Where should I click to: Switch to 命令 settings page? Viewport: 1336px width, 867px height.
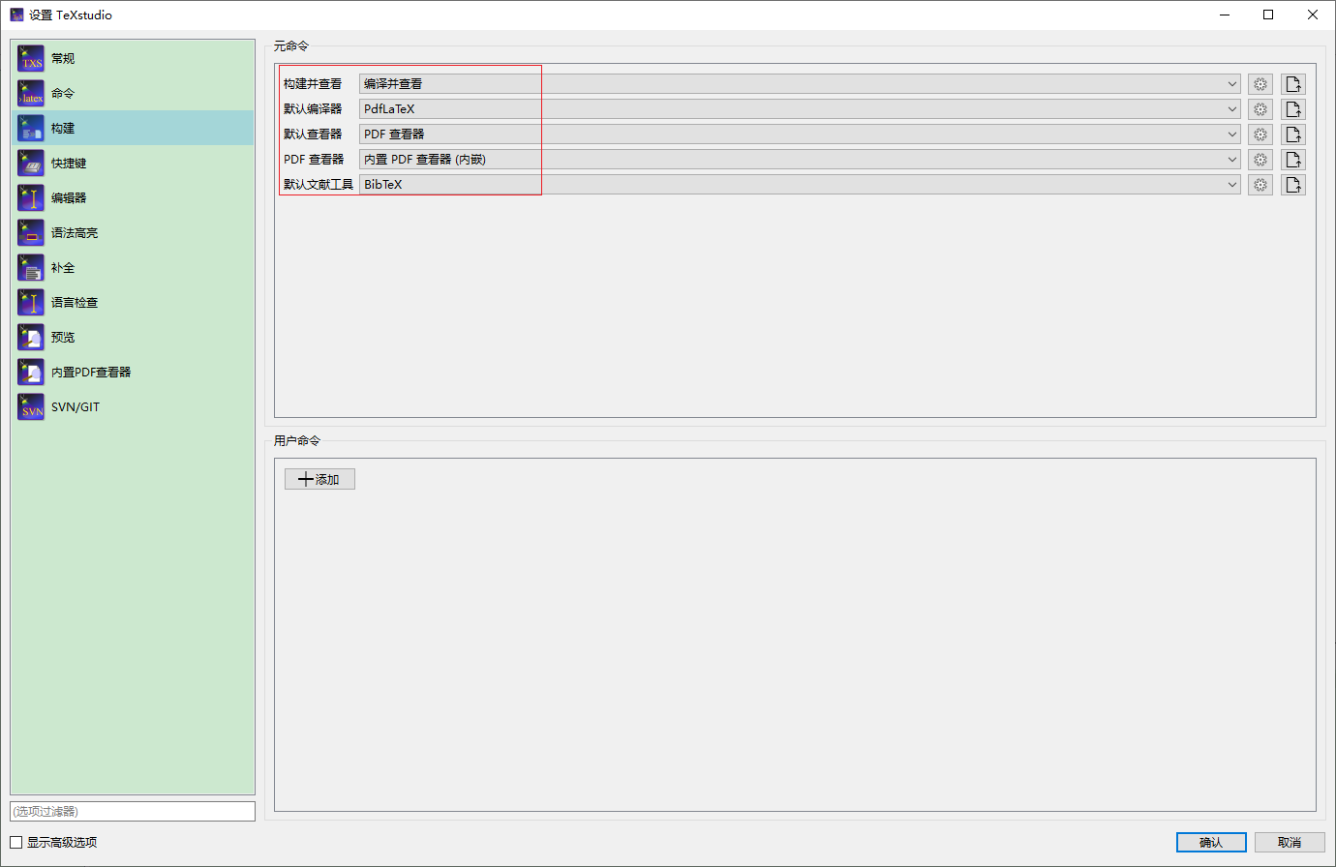[133, 94]
